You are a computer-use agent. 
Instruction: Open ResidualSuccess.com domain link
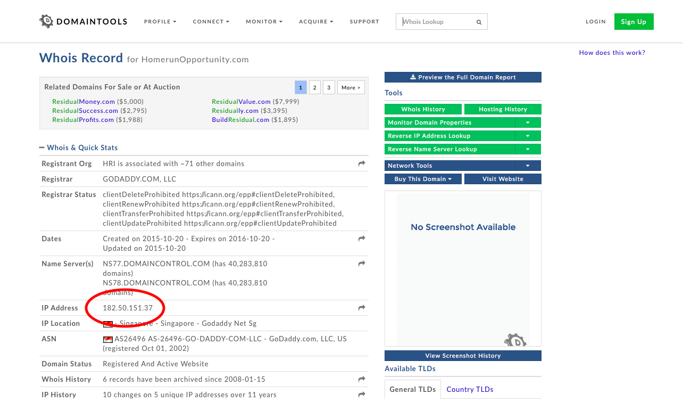(x=85, y=111)
